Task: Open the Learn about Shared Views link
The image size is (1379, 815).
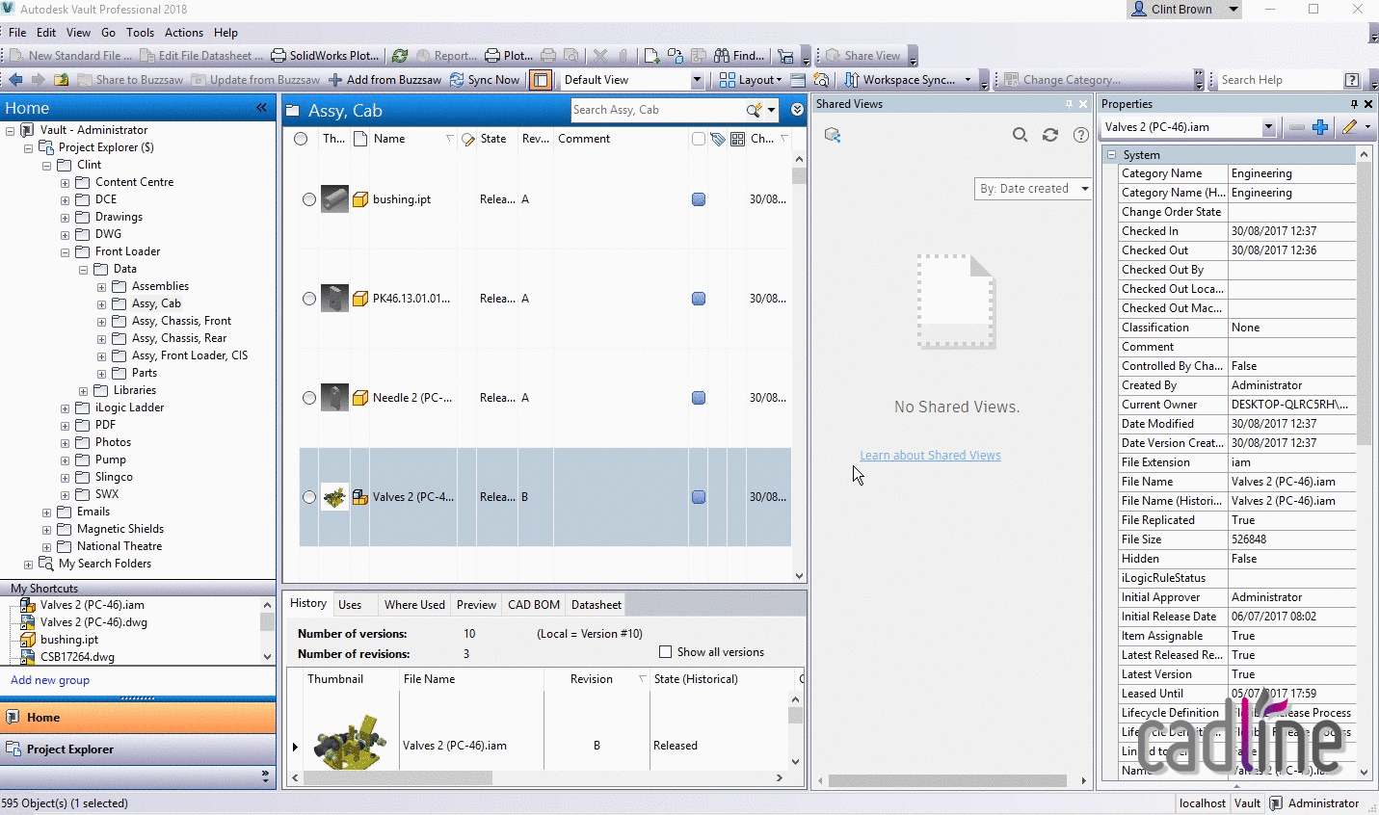Action: (x=930, y=456)
